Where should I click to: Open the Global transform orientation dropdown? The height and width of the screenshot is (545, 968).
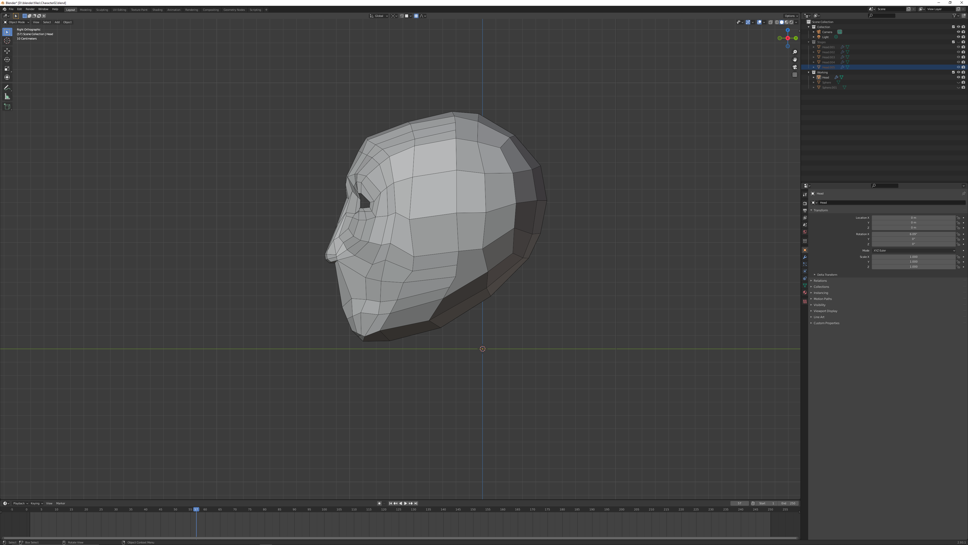point(379,16)
